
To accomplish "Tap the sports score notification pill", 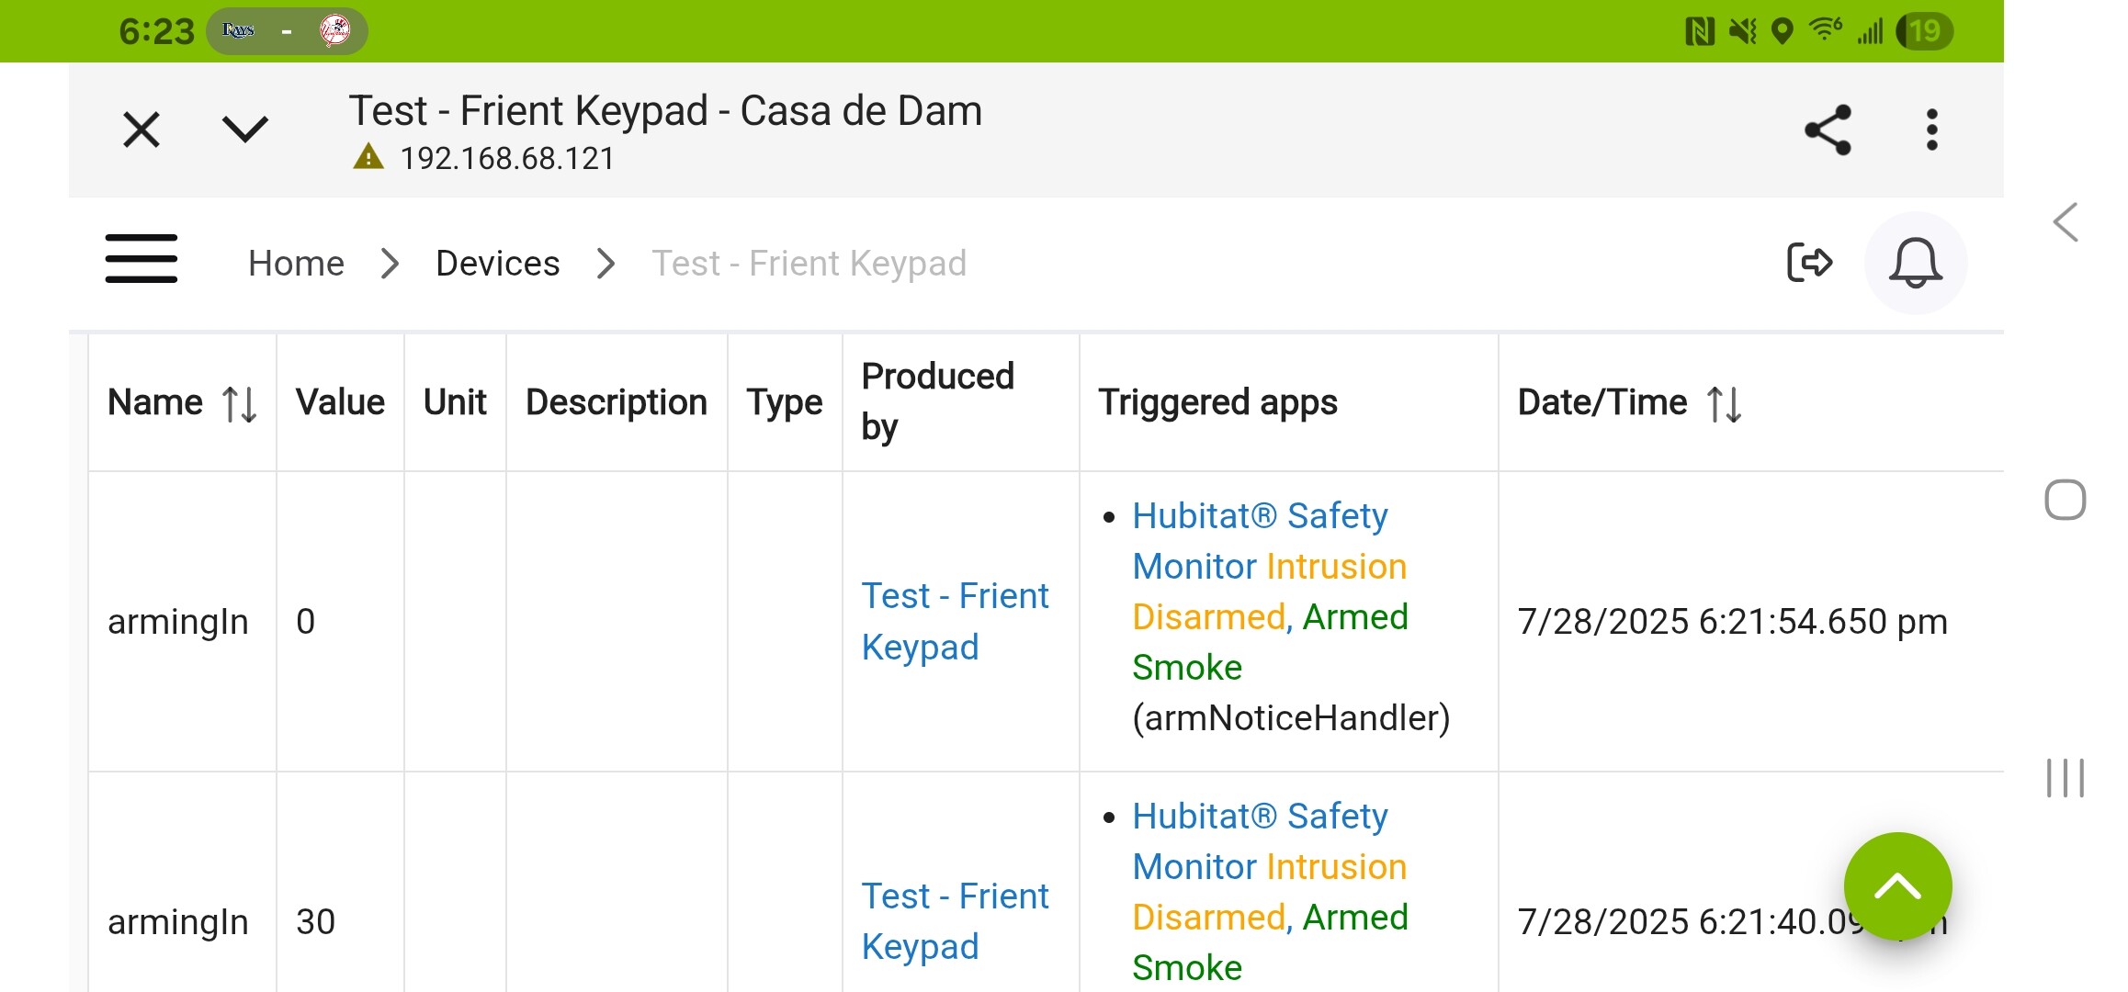I will click(x=287, y=31).
